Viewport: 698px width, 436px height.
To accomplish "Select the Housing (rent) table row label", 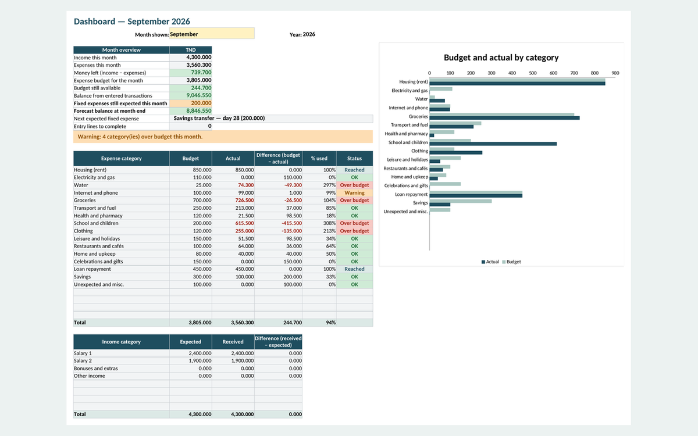I will pyautogui.click(x=122, y=170).
